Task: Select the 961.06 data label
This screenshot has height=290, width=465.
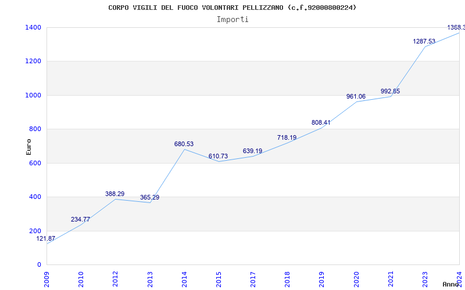Action: [x=356, y=96]
